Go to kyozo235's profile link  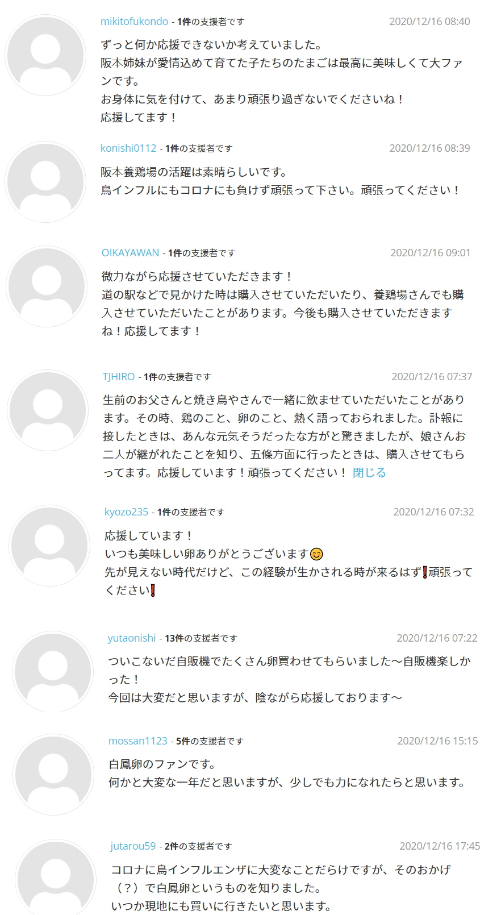tap(126, 512)
